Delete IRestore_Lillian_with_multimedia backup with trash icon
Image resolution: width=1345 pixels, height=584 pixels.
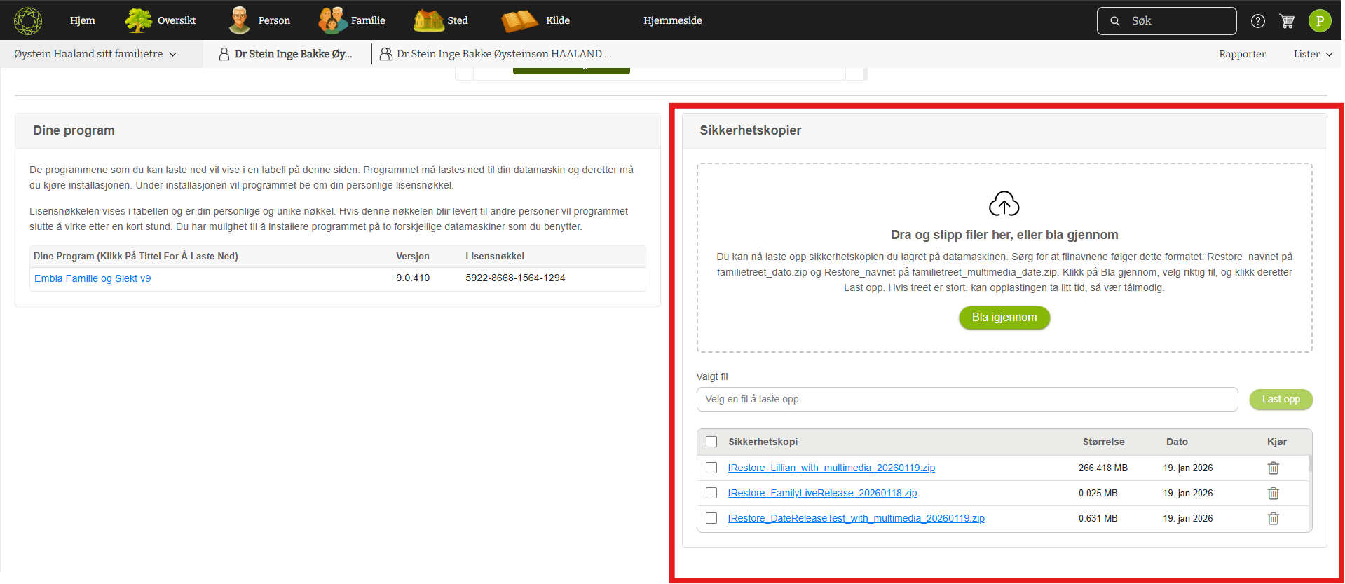tap(1273, 468)
